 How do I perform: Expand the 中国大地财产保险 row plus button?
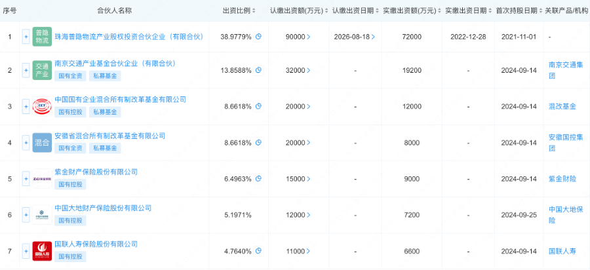(26, 215)
